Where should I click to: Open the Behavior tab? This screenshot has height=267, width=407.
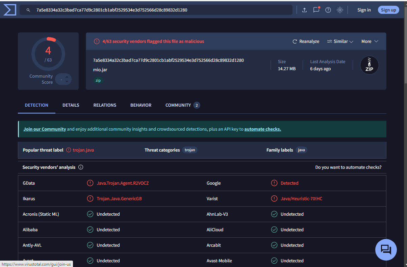pyautogui.click(x=141, y=105)
